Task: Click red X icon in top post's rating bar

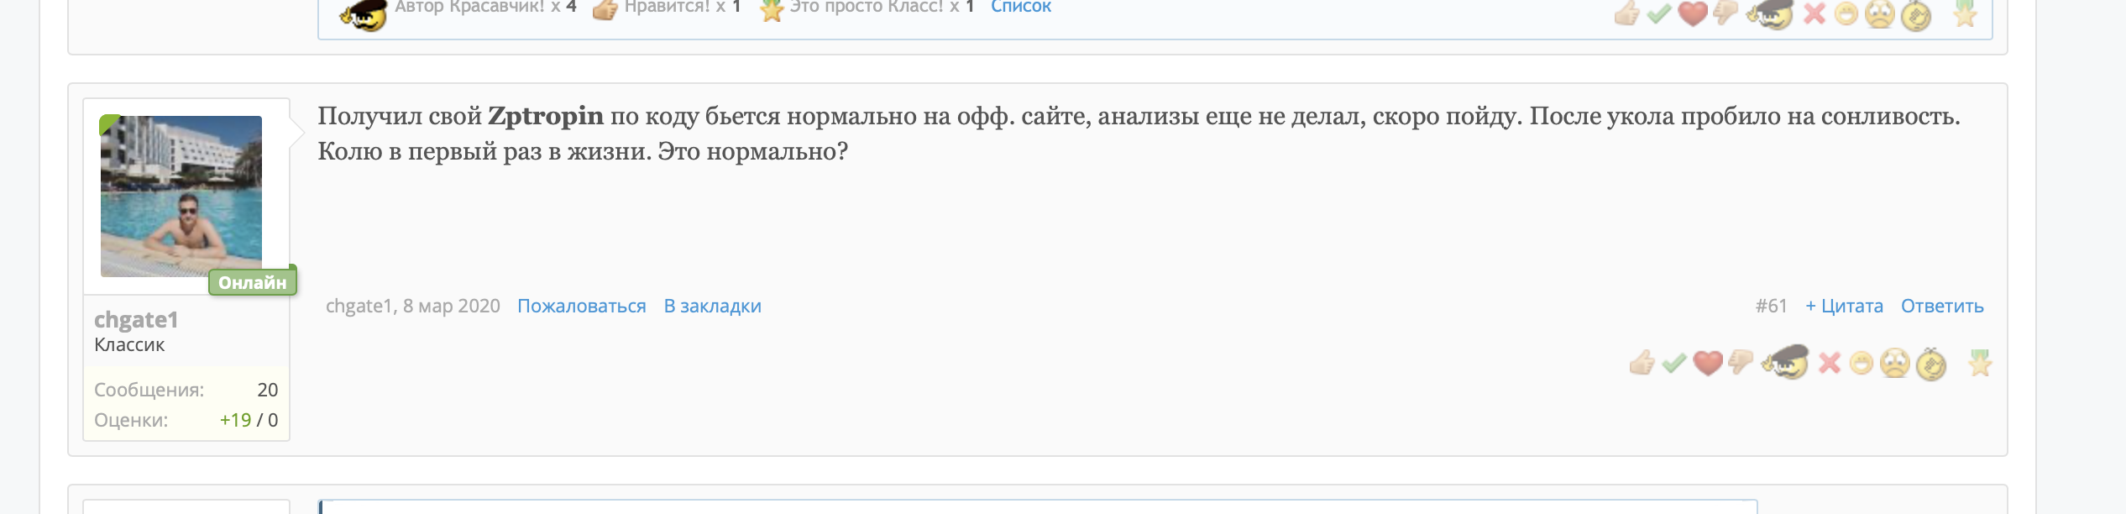Action: [x=1814, y=14]
